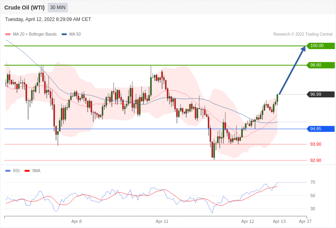
Task: Click the Research © 2022 Trading Central credit
Action: 303,34
